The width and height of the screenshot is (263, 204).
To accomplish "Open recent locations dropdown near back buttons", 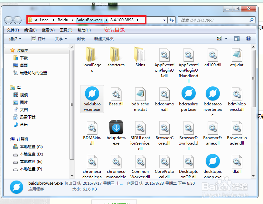I will tap(24, 21).
